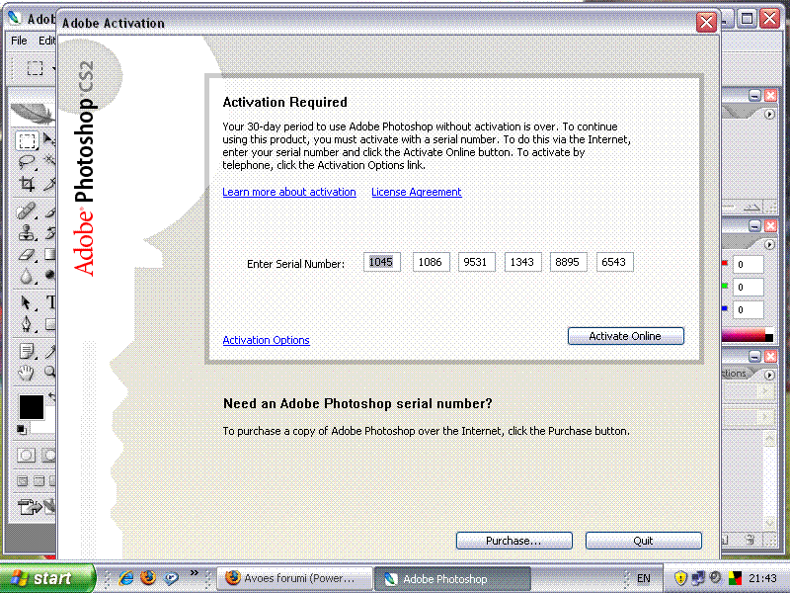This screenshot has width=790, height=593.
Task: Select the Path Selection arrow tool
Action: [27, 302]
